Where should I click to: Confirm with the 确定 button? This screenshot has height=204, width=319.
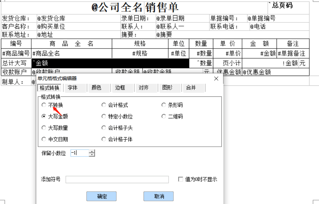coord(101,196)
